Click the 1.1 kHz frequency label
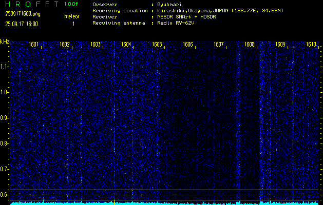 click(4, 67)
